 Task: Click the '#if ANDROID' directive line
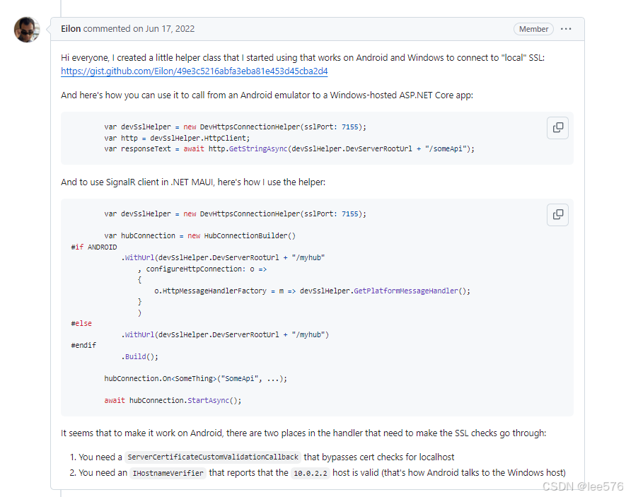pos(94,247)
